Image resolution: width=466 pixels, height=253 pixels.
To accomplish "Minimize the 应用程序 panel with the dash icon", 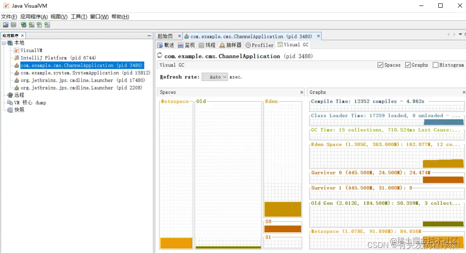I will coord(149,36).
